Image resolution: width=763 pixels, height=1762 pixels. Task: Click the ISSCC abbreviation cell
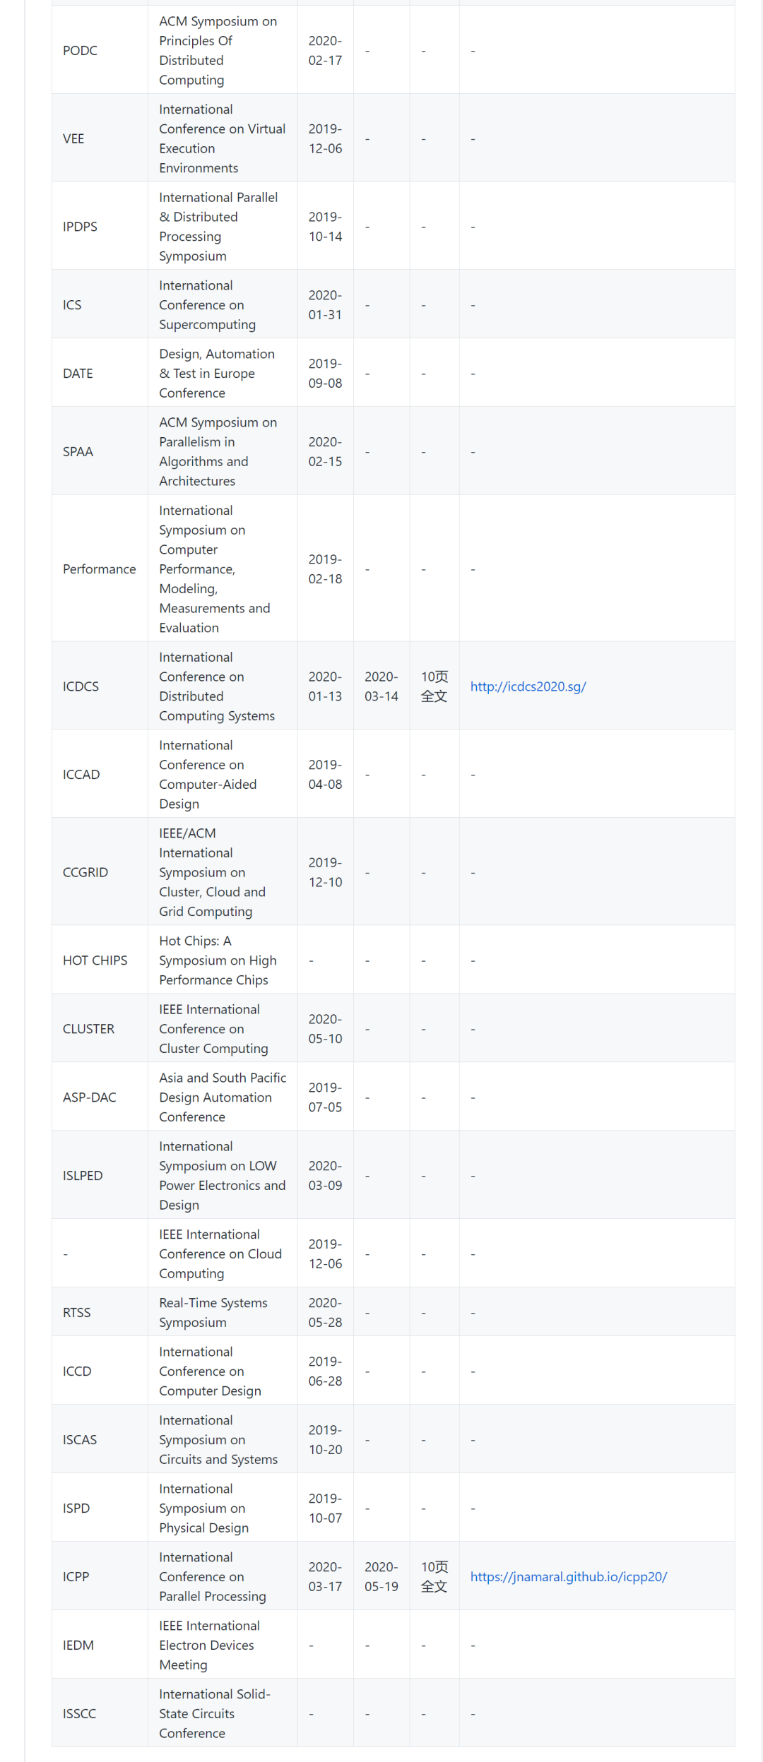[x=79, y=1713]
